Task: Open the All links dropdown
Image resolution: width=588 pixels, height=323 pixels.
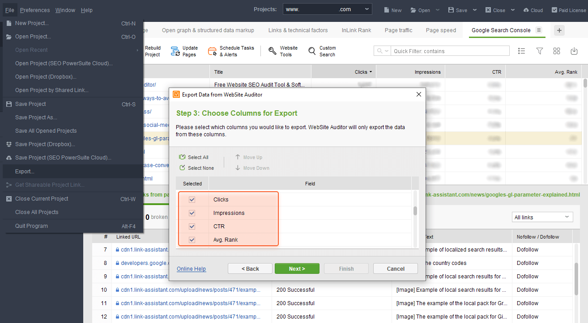Action: [x=542, y=217]
